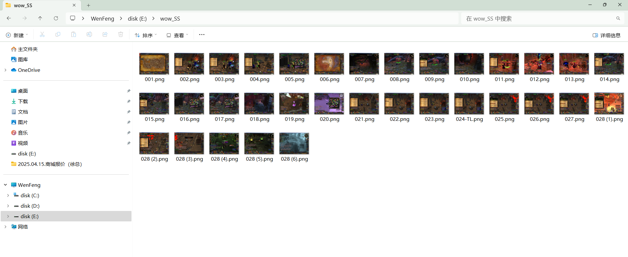Select the 019.png thumbnail

click(294, 104)
